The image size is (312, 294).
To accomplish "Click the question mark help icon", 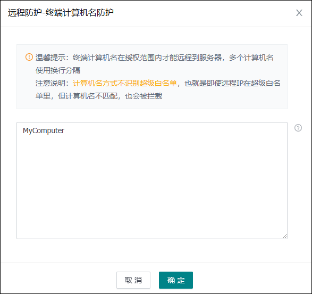I will 298,128.
